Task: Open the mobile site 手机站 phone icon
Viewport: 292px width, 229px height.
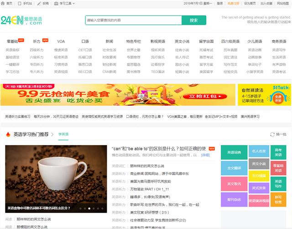Action: point(19,4)
